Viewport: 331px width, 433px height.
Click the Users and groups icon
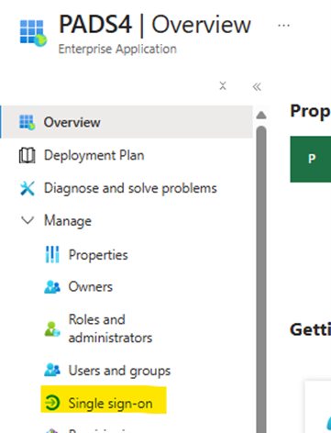tap(52, 370)
